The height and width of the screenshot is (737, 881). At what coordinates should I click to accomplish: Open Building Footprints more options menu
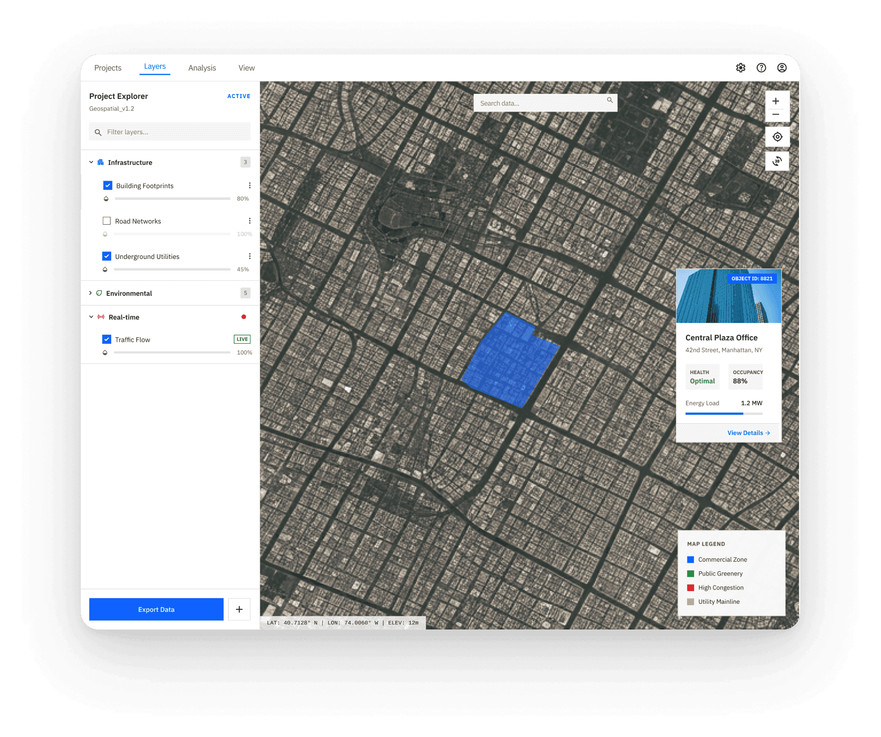click(x=250, y=186)
